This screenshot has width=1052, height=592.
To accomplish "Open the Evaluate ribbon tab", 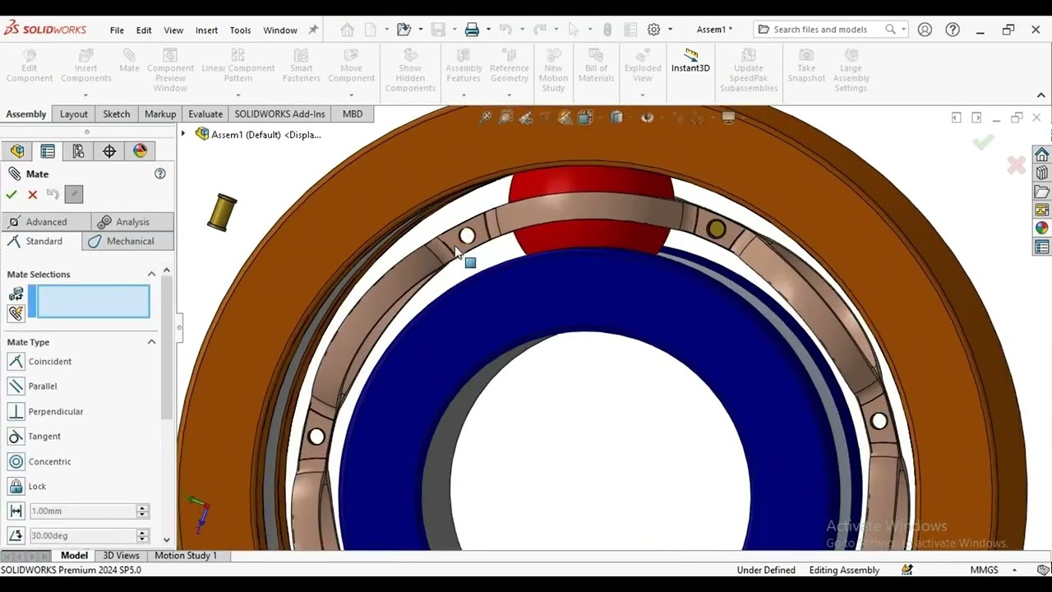I will (x=205, y=114).
